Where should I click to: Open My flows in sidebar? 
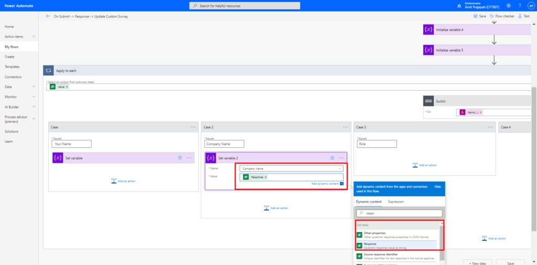point(12,47)
